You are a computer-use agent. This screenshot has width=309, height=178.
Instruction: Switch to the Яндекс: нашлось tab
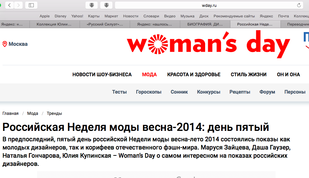[155, 24]
